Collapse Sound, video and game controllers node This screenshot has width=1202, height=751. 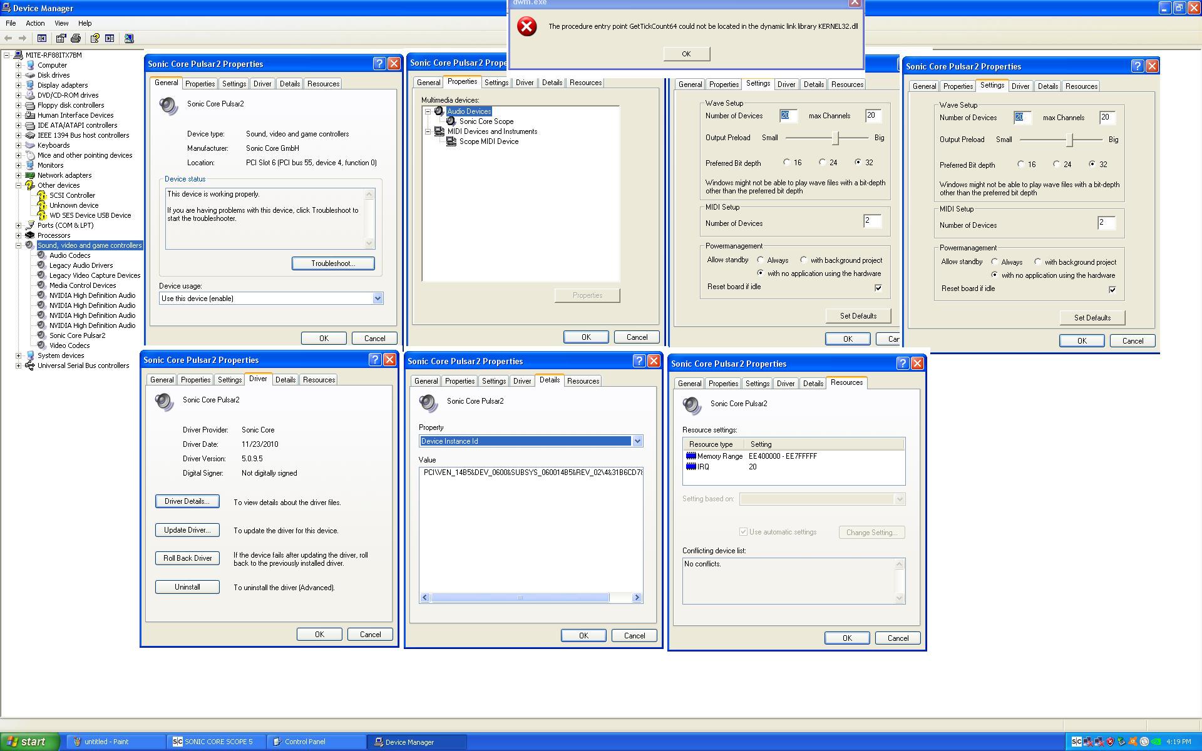coord(18,245)
